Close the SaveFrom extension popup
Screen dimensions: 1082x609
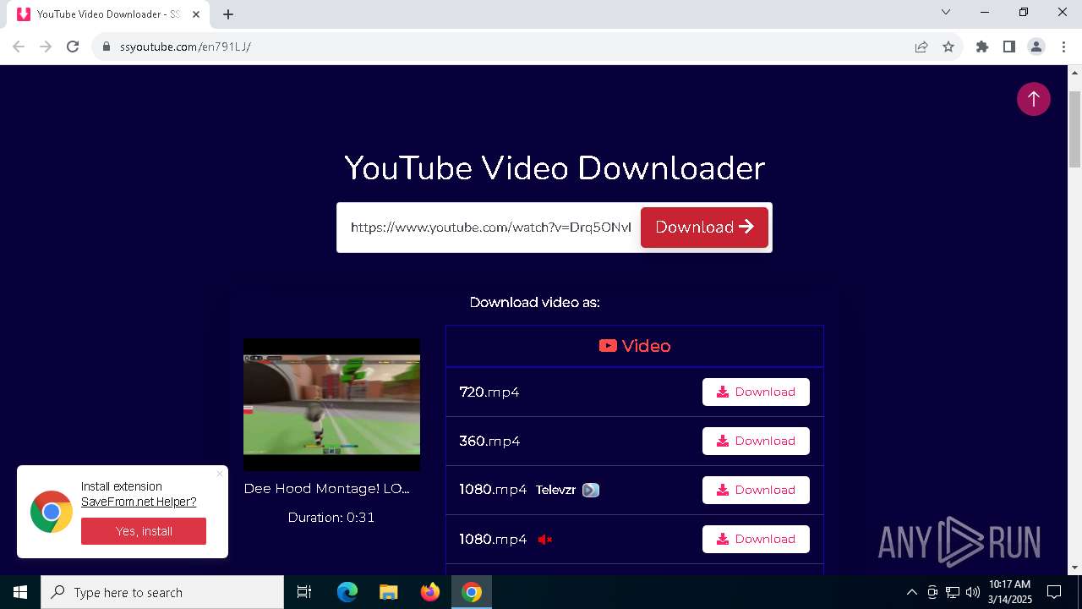click(x=220, y=474)
